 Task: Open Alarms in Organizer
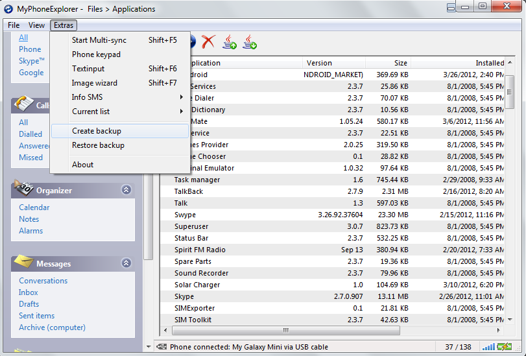point(31,231)
